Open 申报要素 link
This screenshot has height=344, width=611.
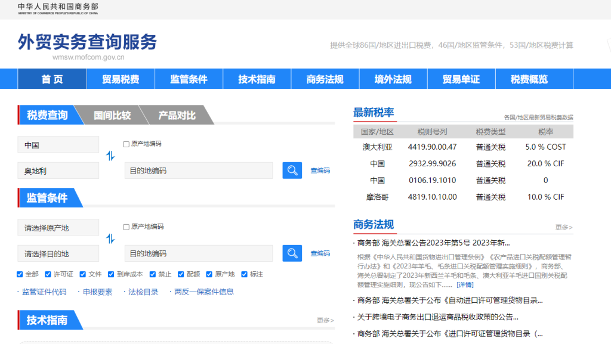tap(97, 292)
